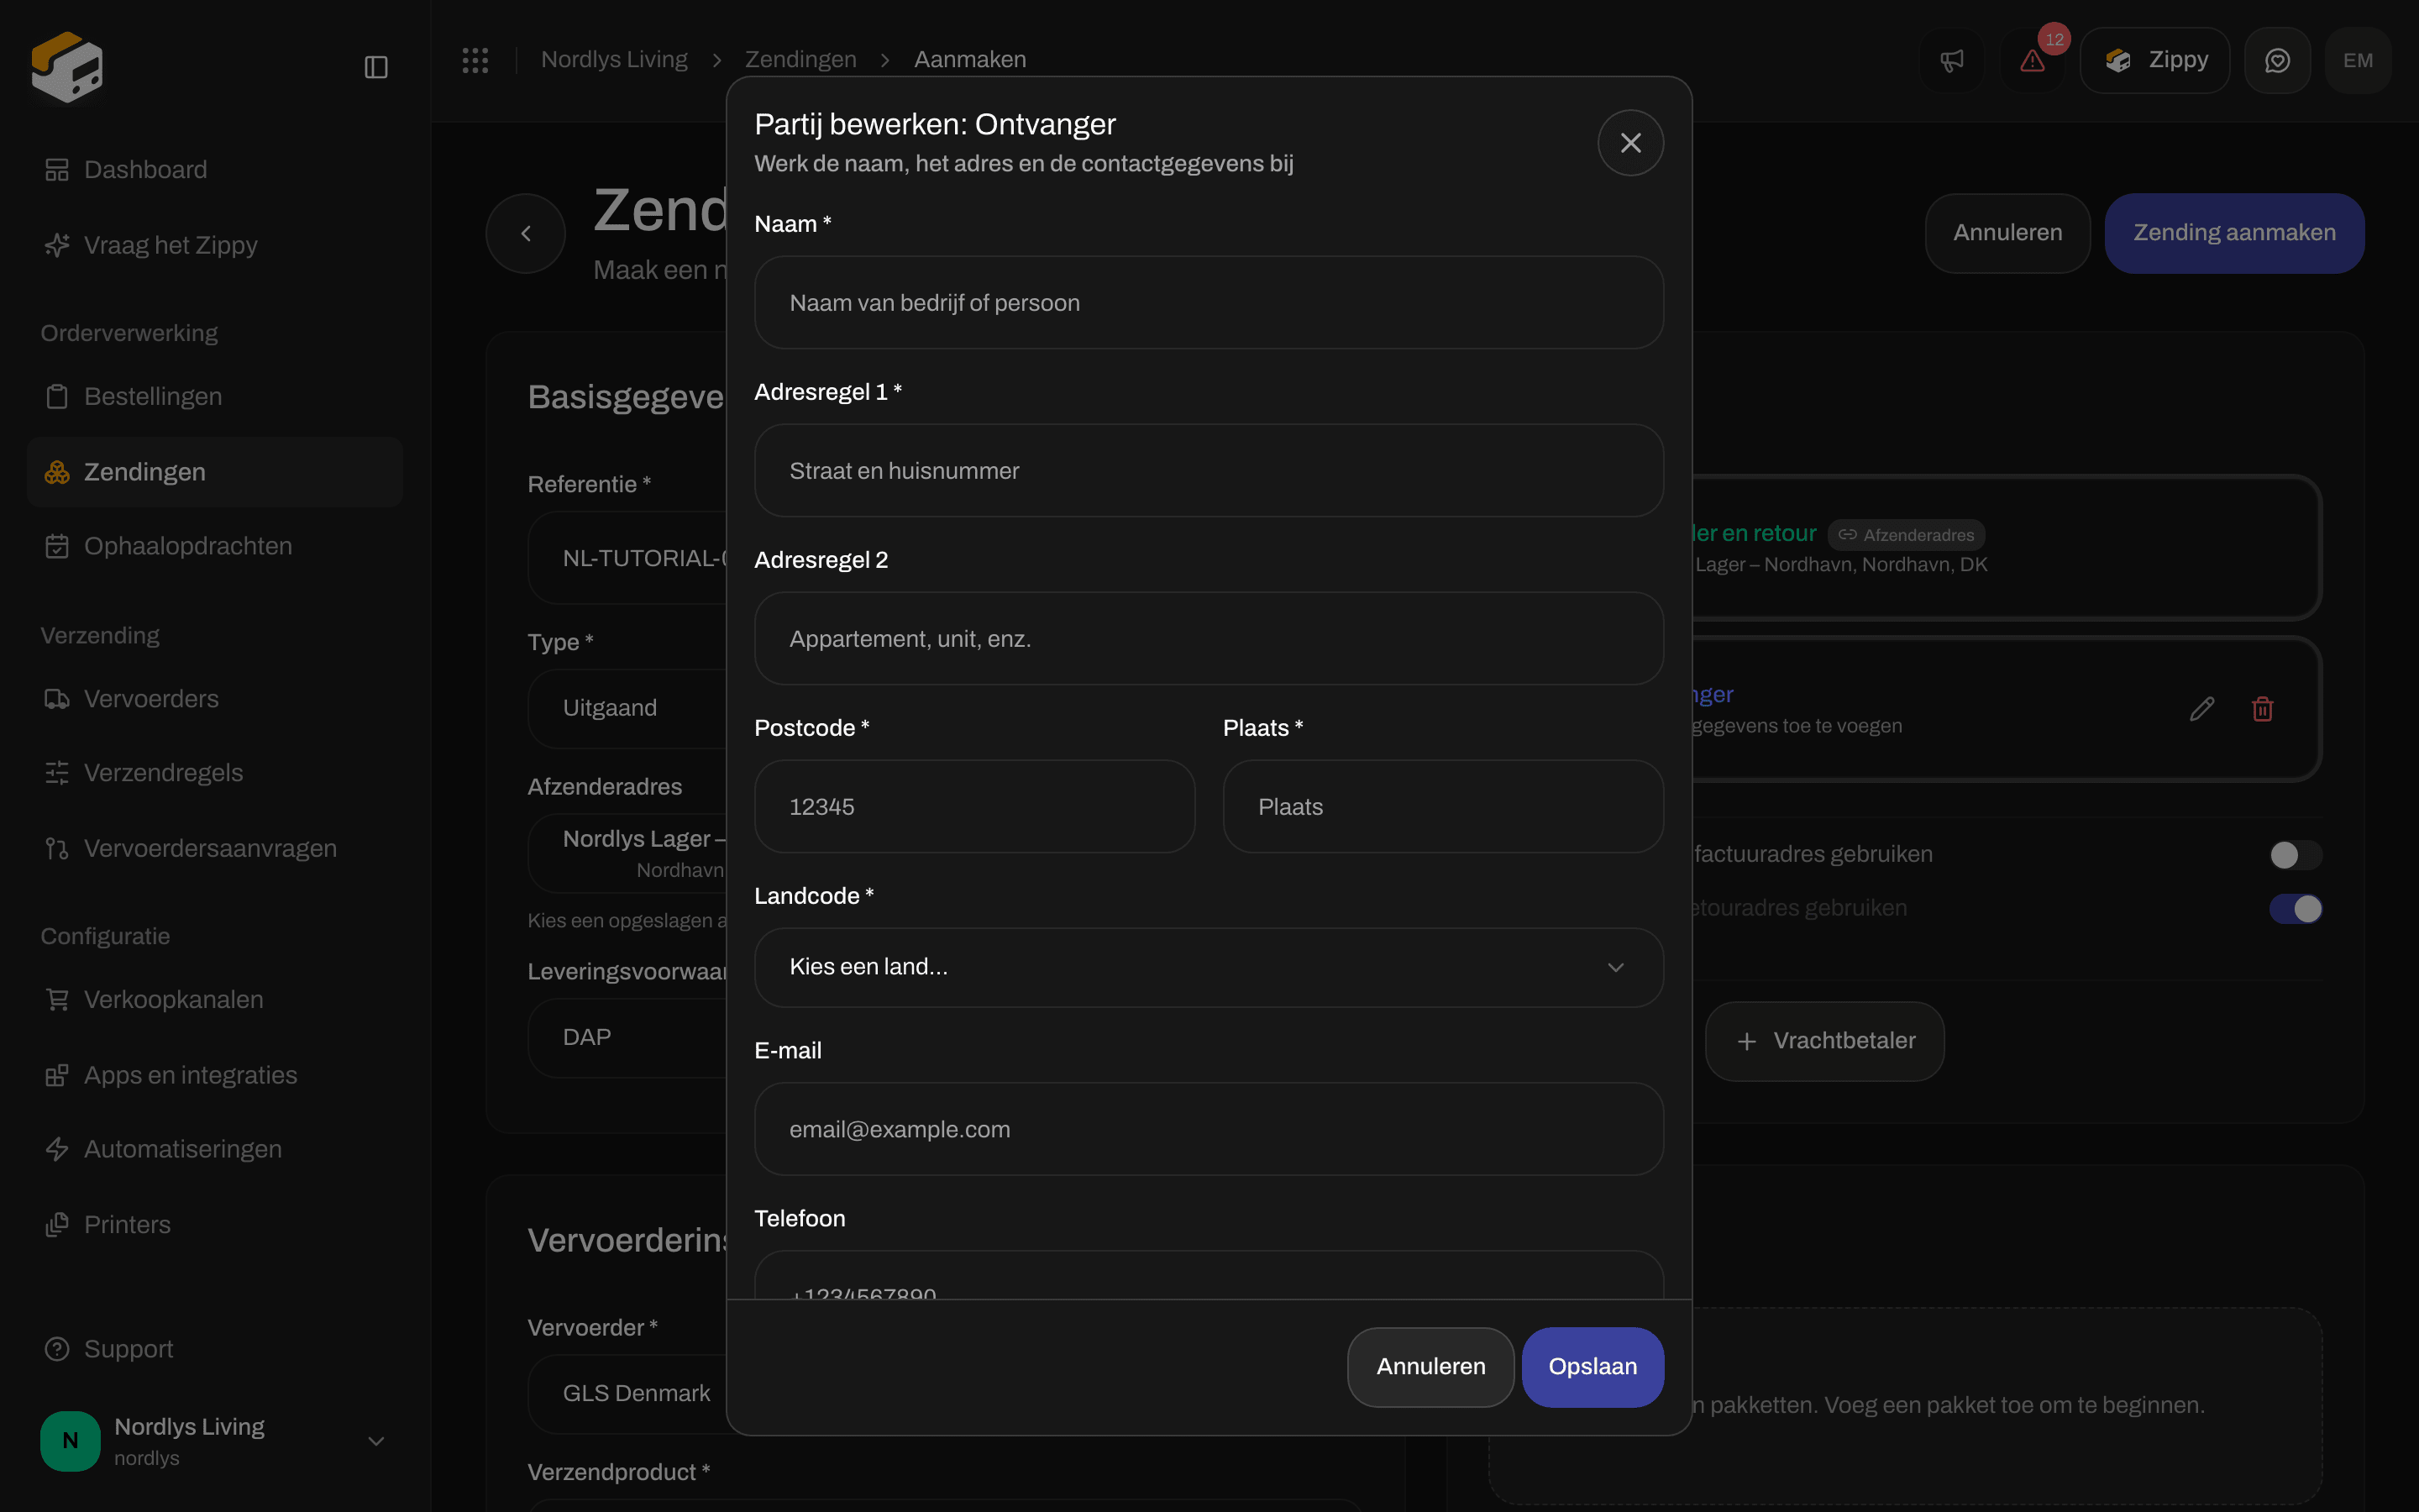Go to Bestellingen in sidebar

tap(214, 397)
